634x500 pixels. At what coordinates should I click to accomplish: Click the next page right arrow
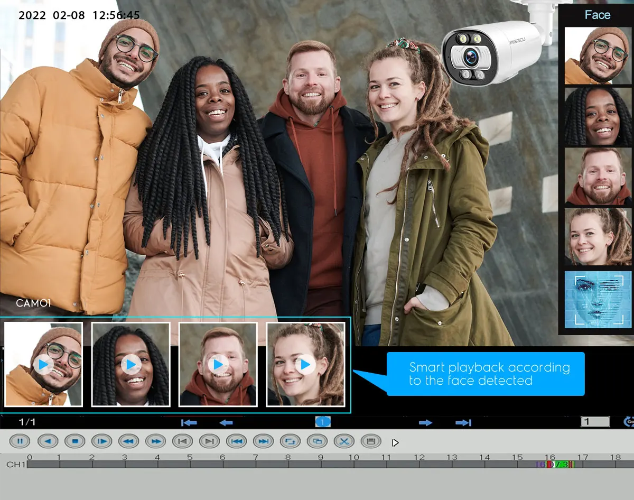click(425, 422)
